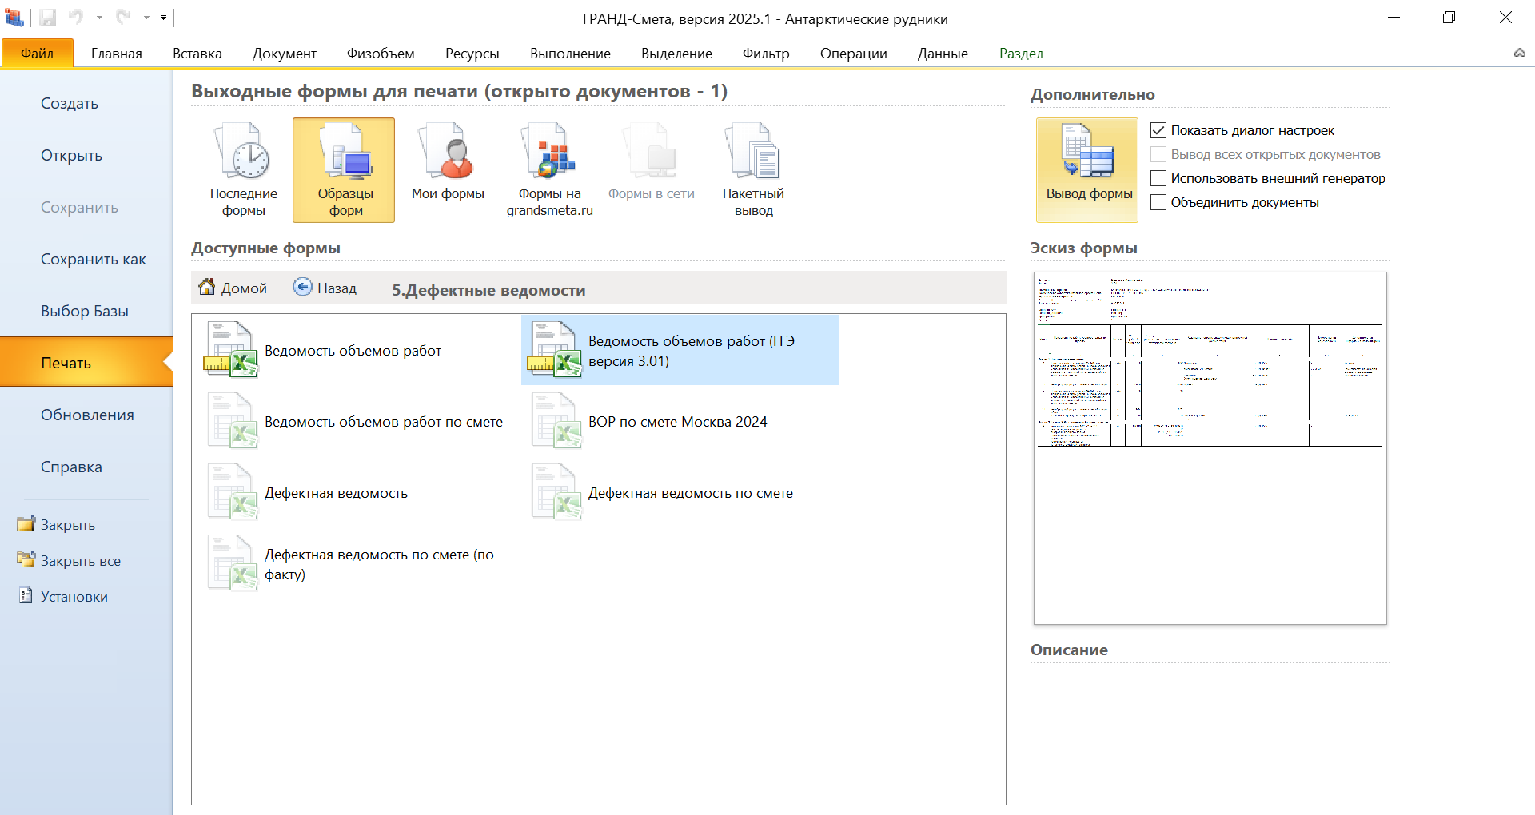Click Обновления in the sidebar

pyautogui.click(x=86, y=415)
